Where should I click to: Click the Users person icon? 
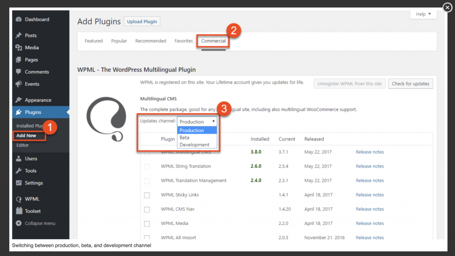pyautogui.click(x=19, y=159)
